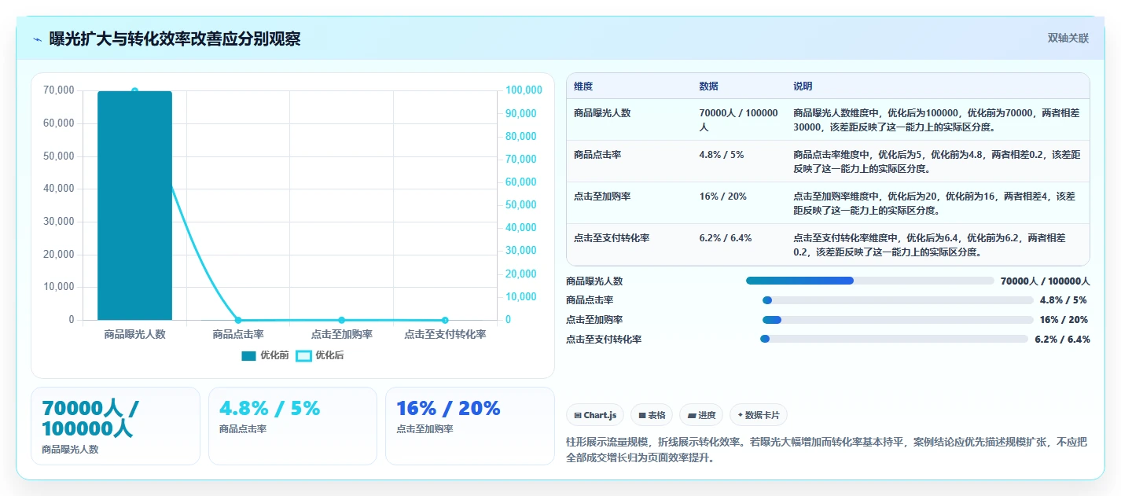Click the 点击至加购率 progress bar
Viewport: 1121px width, 496px height.
click(898, 320)
